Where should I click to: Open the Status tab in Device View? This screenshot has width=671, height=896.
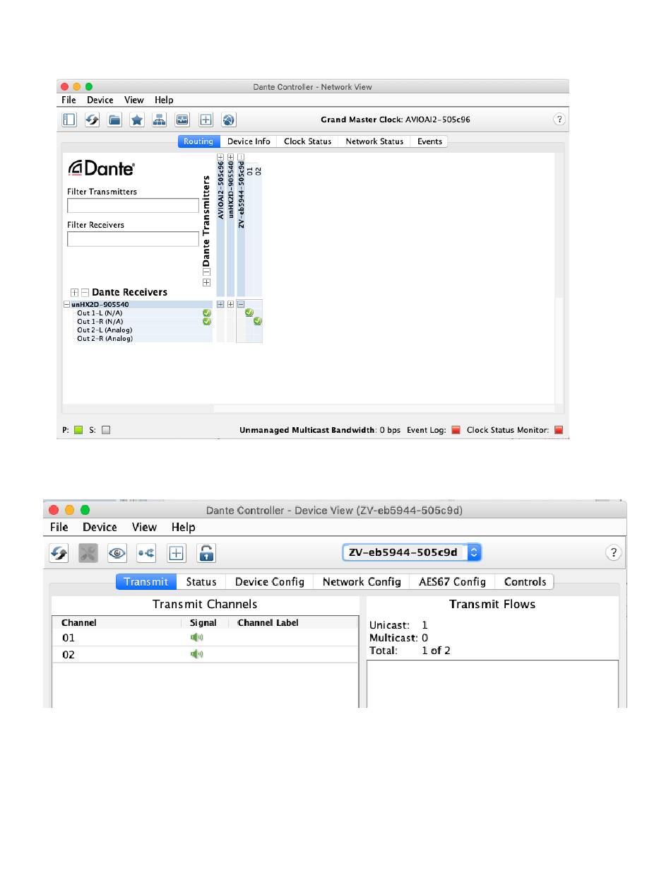[x=201, y=581]
